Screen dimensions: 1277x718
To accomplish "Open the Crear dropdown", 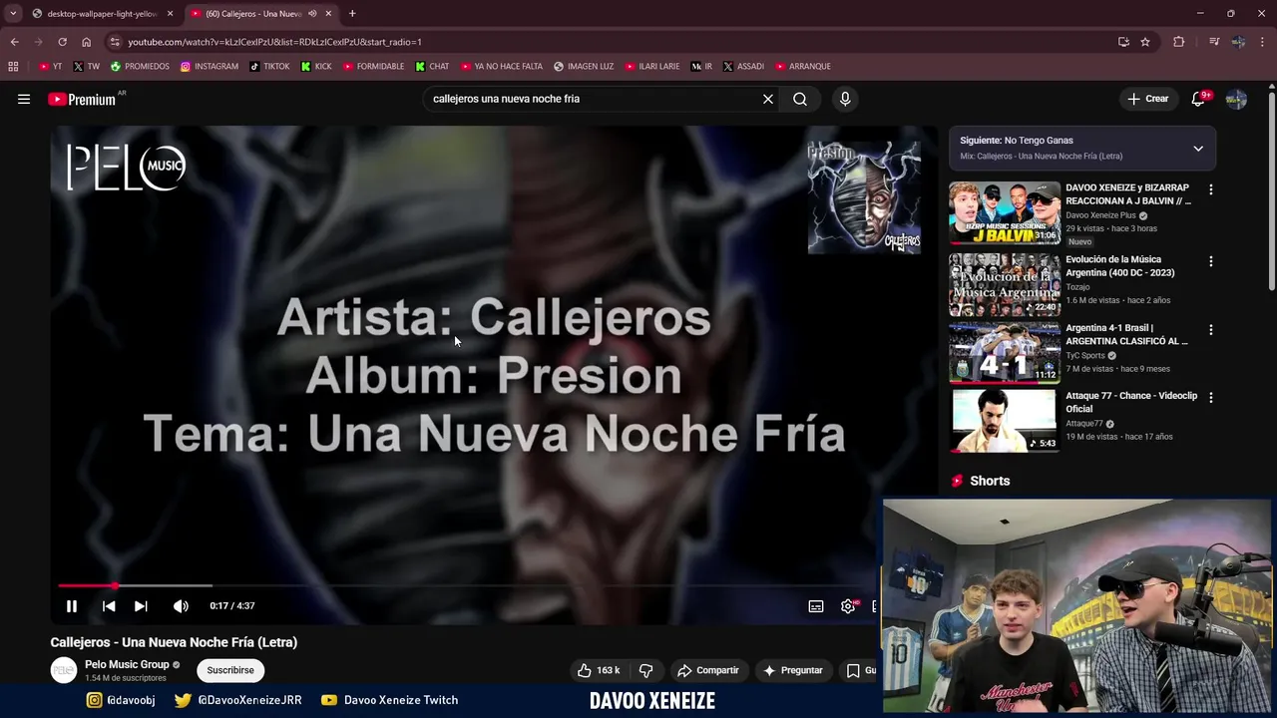I will 1147,99.
